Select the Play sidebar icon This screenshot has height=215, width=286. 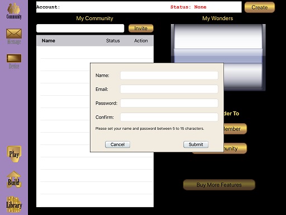[14, 154]
